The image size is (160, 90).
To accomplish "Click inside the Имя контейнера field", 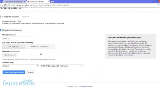I will point(18,38).
